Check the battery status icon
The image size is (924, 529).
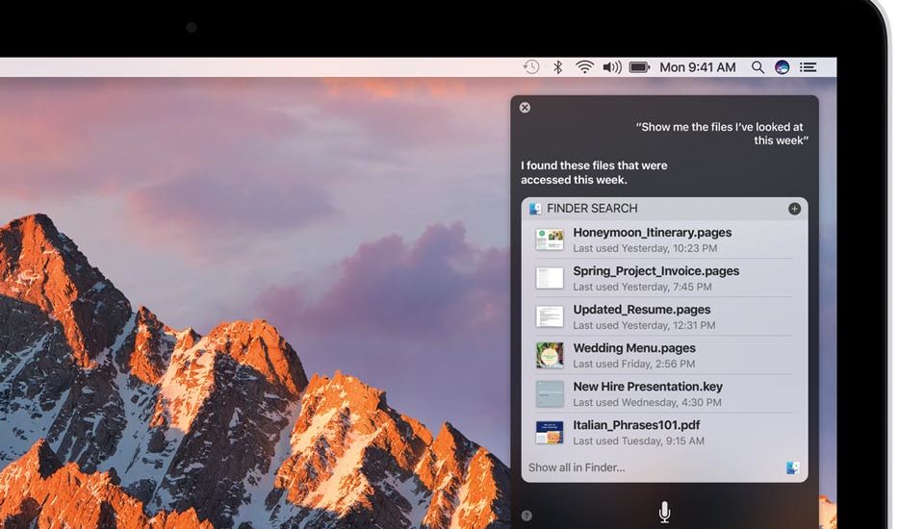point(639,67)
